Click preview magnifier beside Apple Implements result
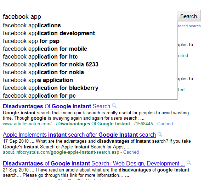The width and height of the screenshot is (210, 180). click(160, 134)
